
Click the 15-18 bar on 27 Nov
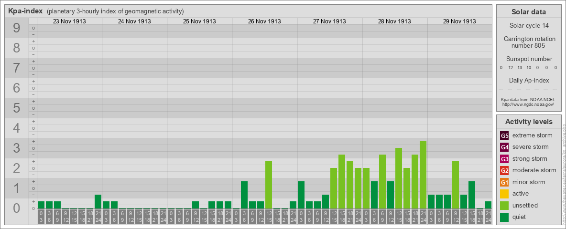341,182
